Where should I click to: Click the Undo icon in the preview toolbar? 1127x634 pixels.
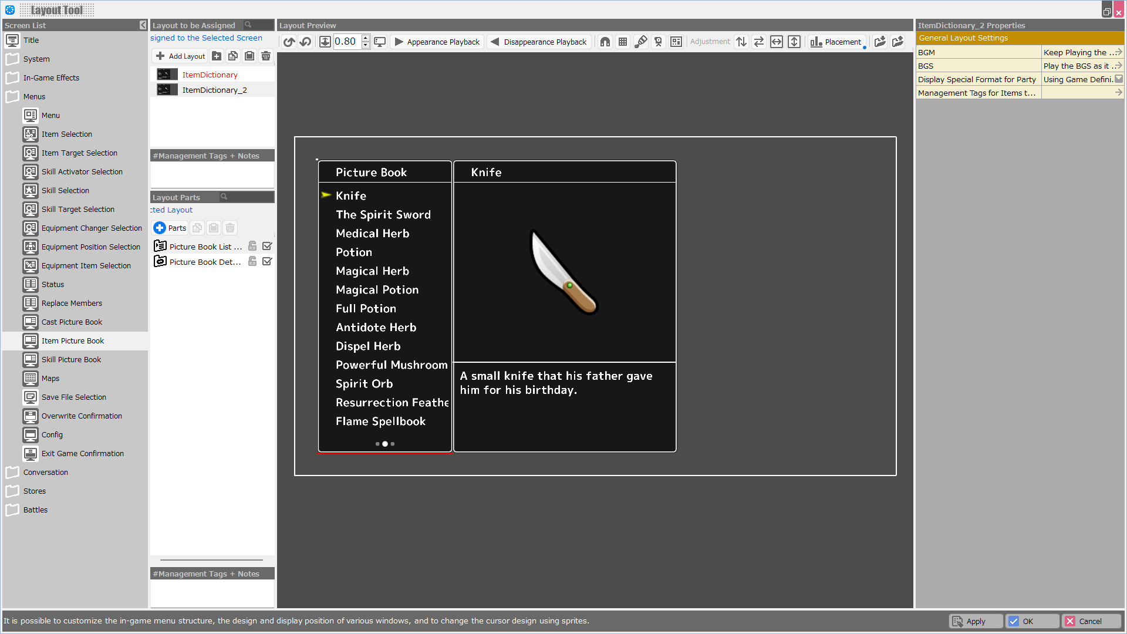coord(289,41)
